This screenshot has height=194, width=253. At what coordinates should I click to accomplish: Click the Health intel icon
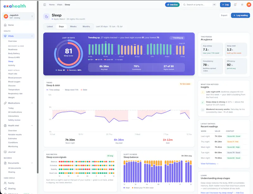[x=5, y=125]
